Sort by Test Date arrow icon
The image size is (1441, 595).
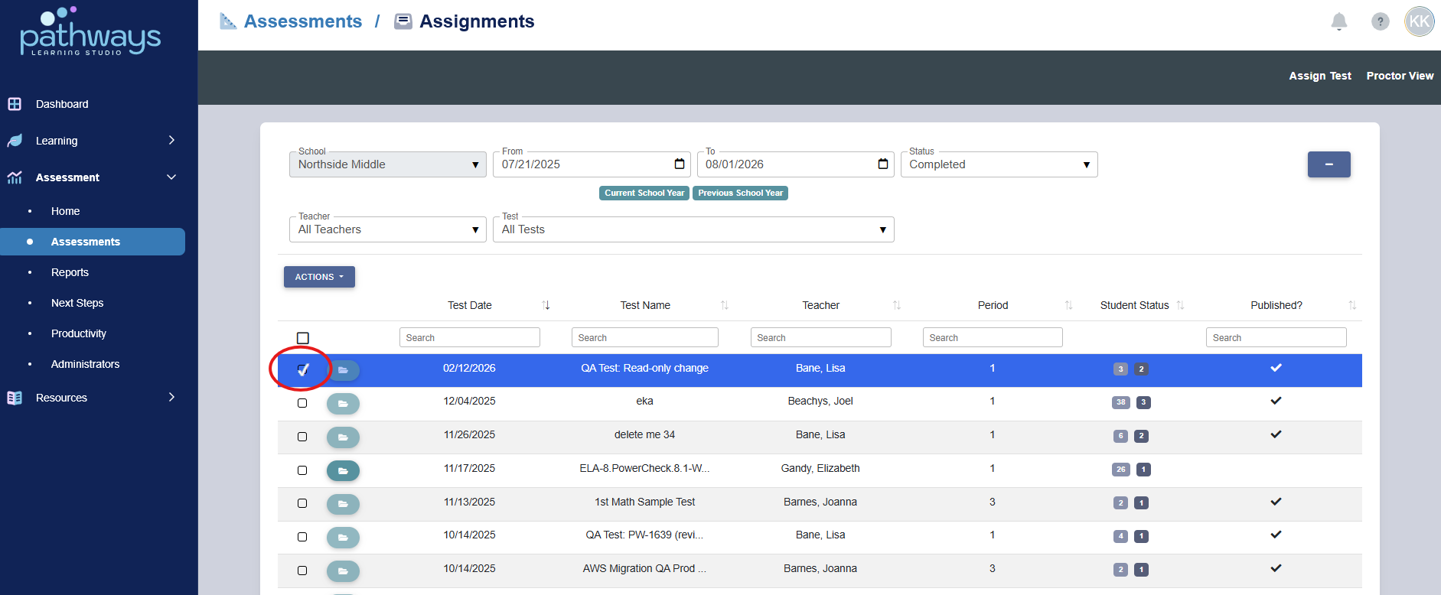point(546,305)
